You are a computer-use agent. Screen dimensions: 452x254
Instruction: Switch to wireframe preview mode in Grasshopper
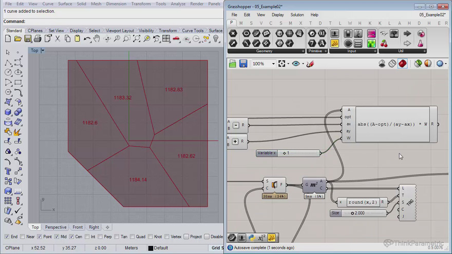click(392, 64)
